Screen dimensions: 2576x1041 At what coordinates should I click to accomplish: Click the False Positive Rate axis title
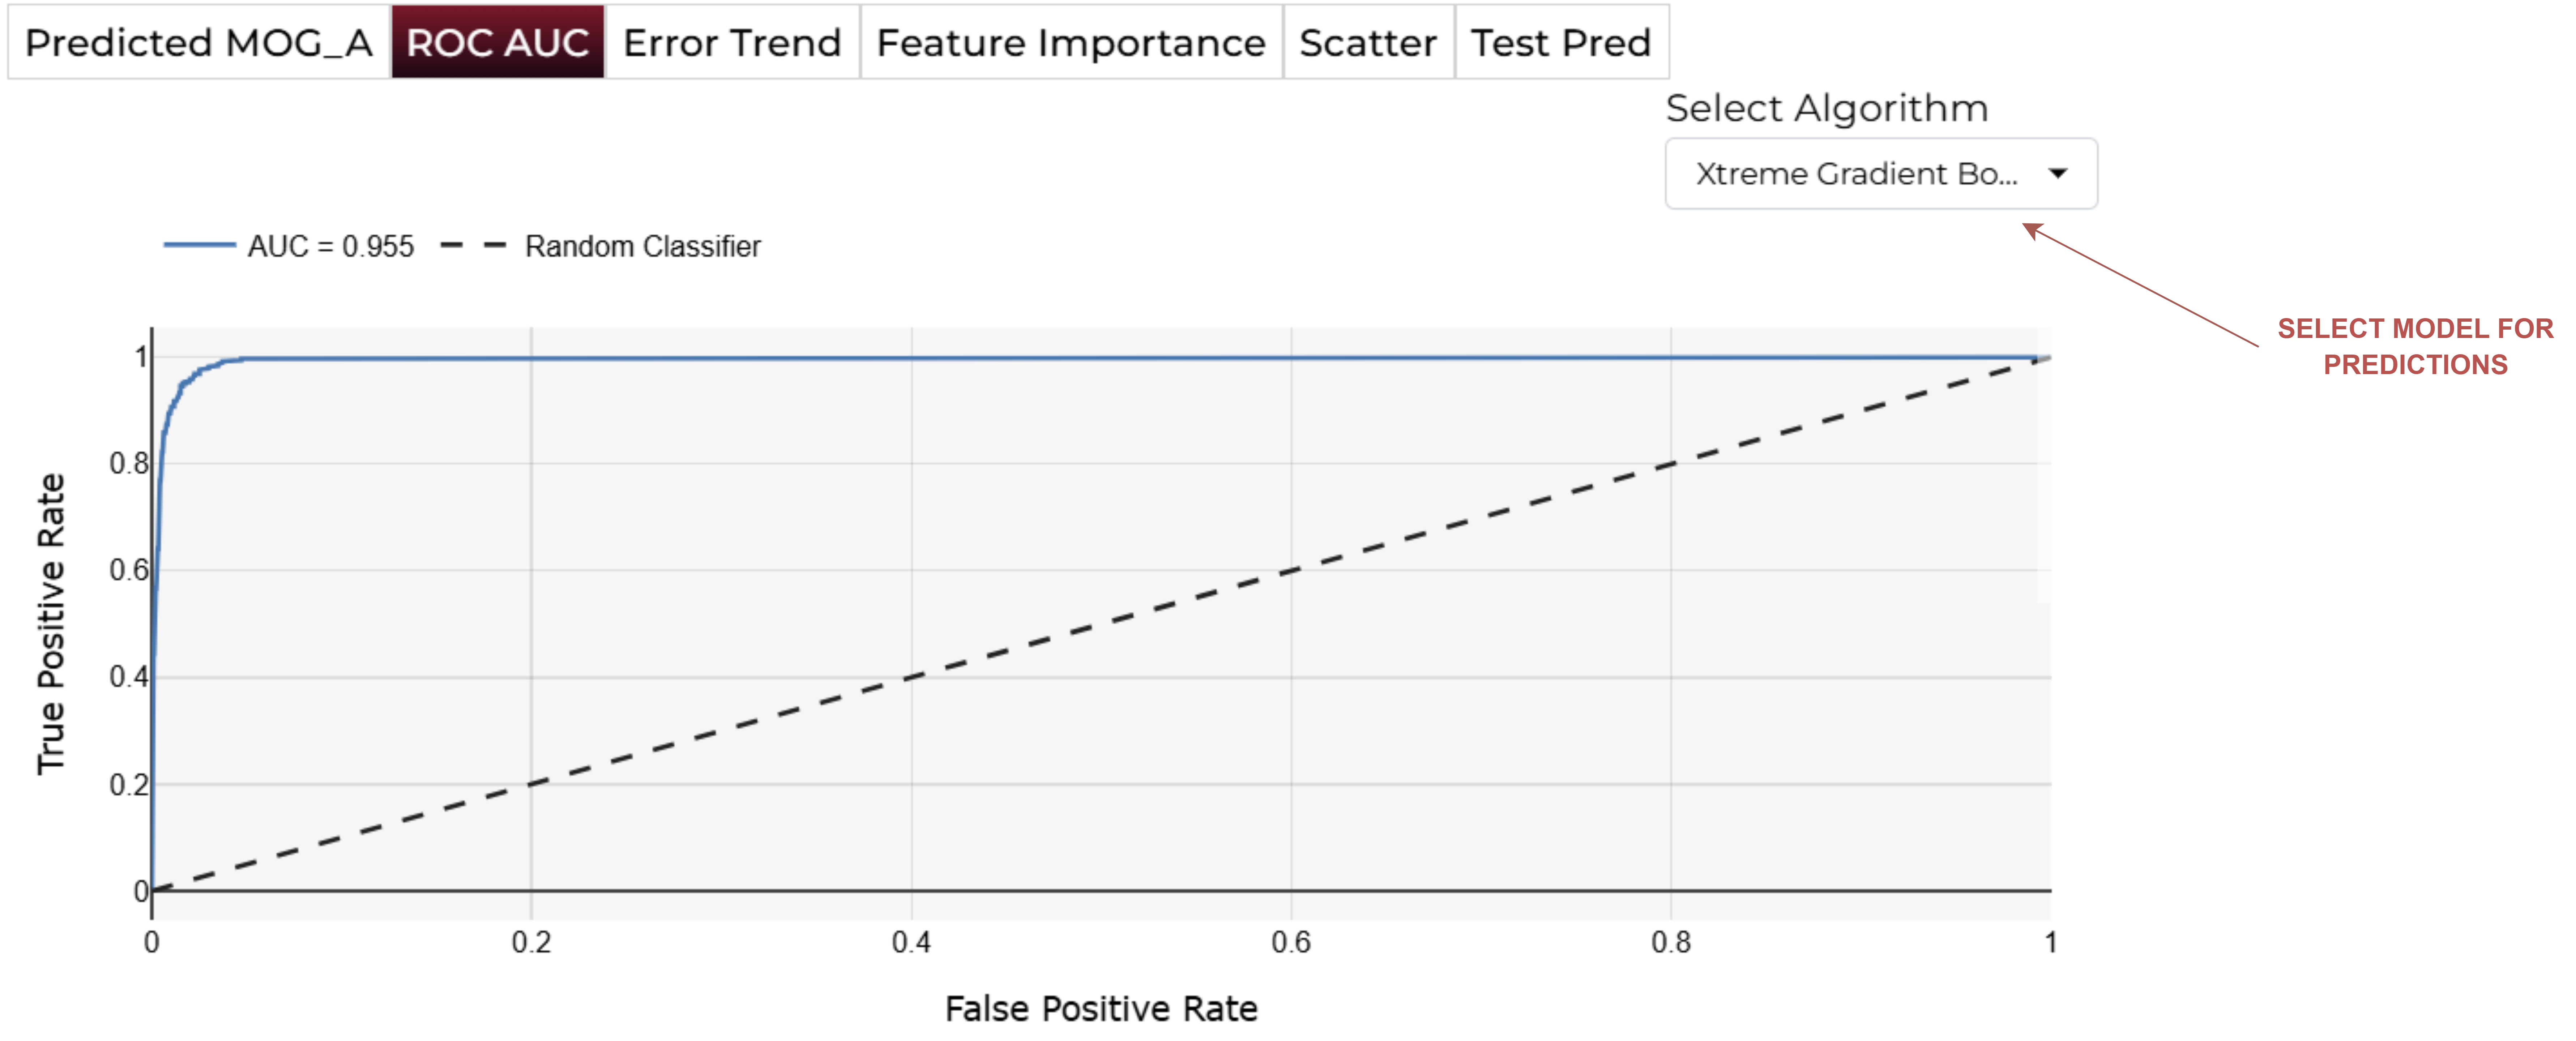click(1100, 1008)
